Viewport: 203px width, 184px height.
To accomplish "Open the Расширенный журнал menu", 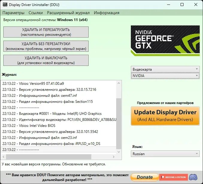I will click(x=68, y=13).
